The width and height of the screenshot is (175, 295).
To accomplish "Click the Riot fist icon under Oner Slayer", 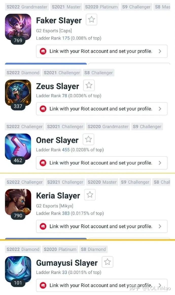I will coord(43,163).
